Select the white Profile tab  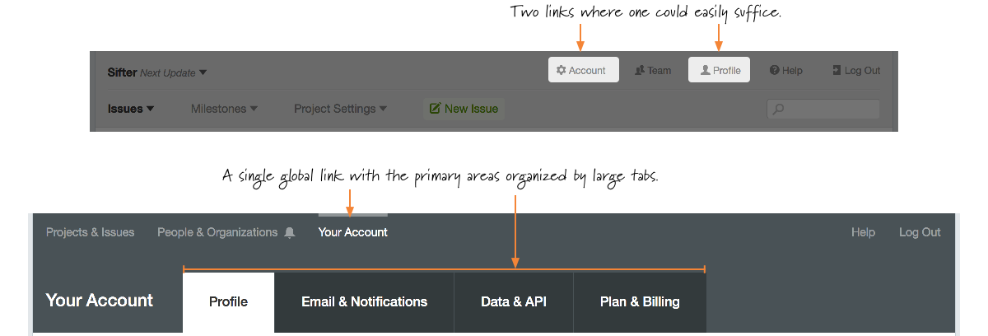pyautogui.click(x=228, y=302)
